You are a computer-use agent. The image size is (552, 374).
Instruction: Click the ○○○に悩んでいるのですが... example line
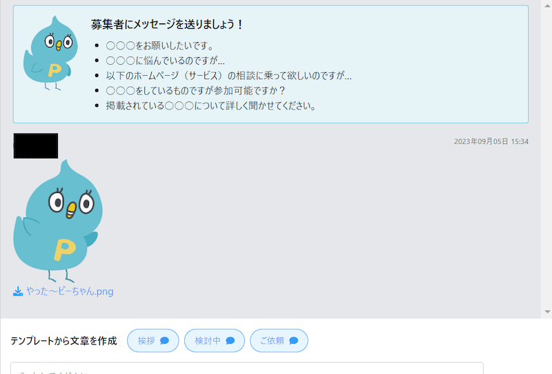165,61
